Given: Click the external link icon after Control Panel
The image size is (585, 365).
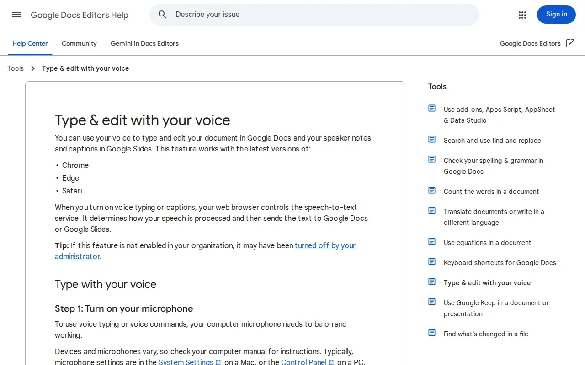Looking at the screenshot, I should coord(331,363).
